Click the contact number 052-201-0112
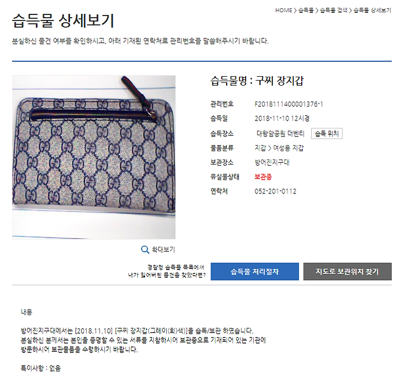 pyautogui.click(x=276, y=191)
